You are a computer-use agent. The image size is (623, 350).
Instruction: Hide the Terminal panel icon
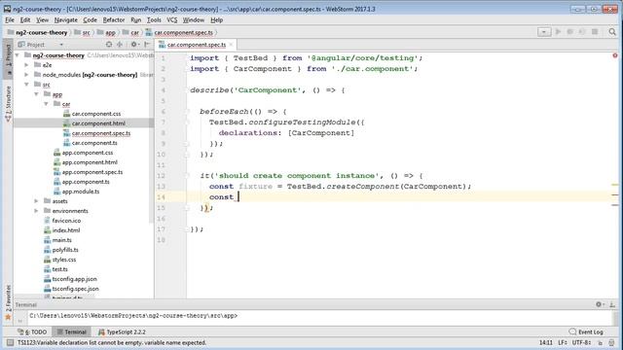coord(612,304)
